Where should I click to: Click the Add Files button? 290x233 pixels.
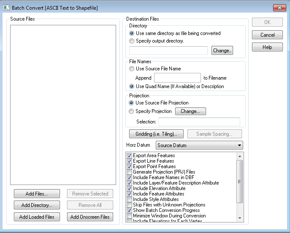36,194
